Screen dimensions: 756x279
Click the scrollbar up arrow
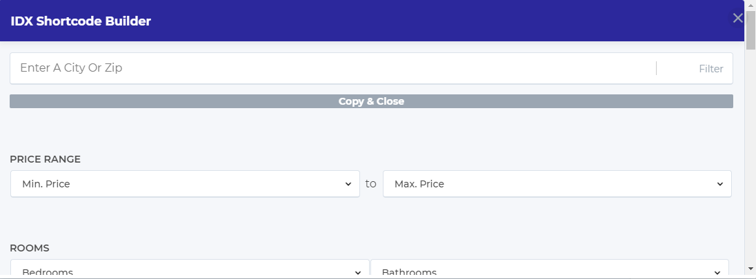(750, 5)
